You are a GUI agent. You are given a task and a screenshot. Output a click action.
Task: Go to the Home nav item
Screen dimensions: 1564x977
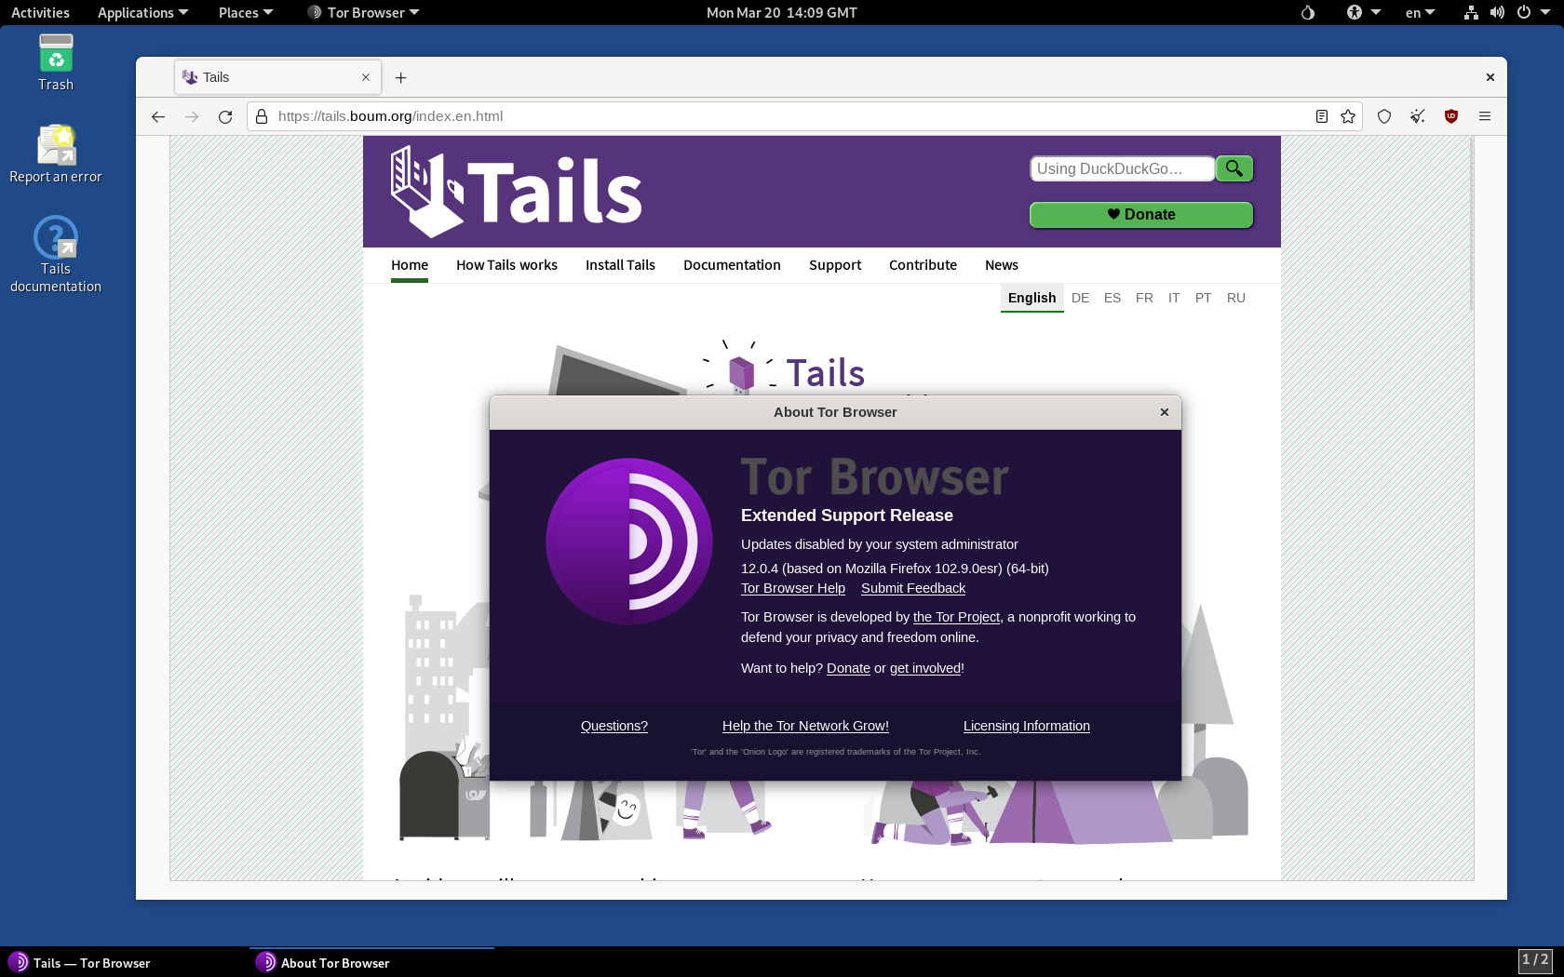tap(410, 265)
